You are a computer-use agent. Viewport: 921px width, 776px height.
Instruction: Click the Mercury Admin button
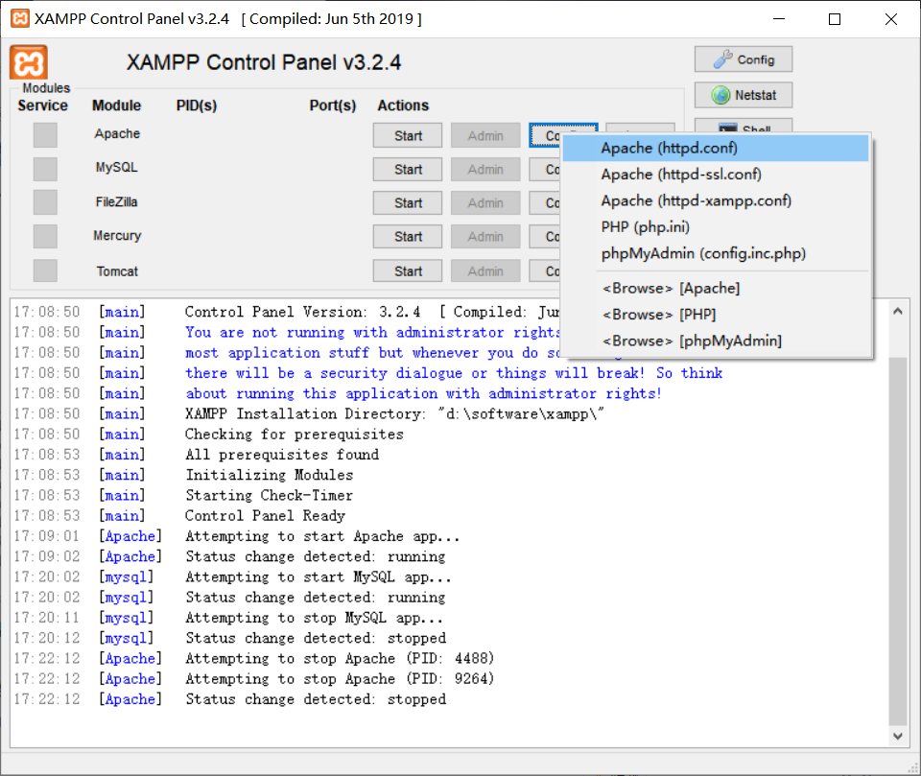tap(485, 236)
